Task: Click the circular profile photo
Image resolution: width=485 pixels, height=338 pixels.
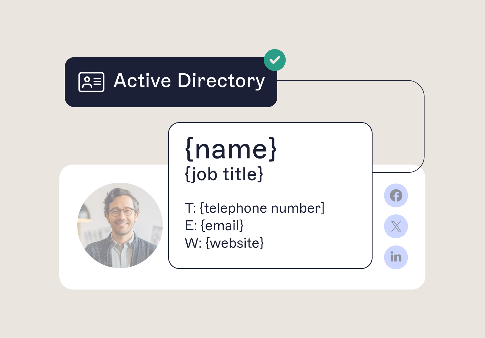Action: [x=120, y=225]
